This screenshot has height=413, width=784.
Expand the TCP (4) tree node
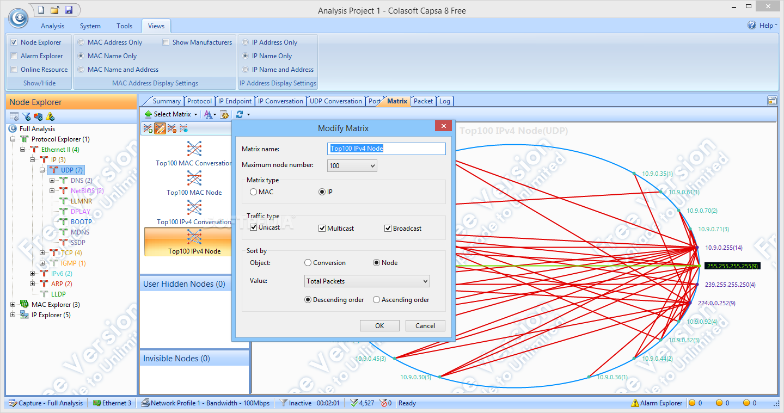coord(42,253)
